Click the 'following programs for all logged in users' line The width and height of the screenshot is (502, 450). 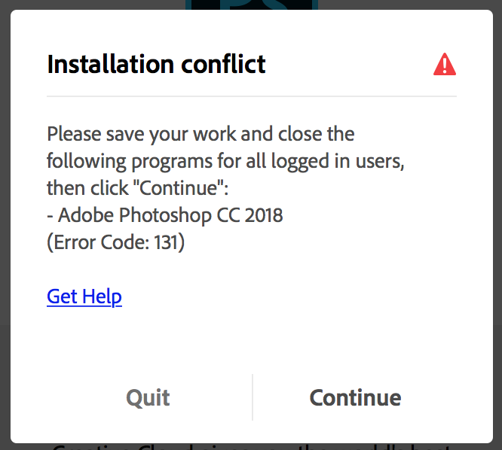pyautogui.click(x=225, y=161)
